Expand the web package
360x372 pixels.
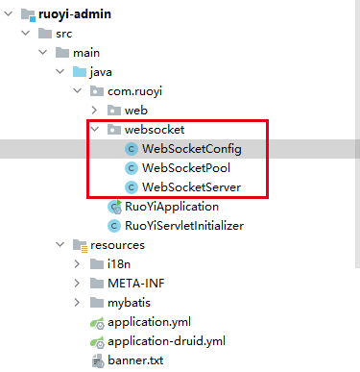coord(94,111)
